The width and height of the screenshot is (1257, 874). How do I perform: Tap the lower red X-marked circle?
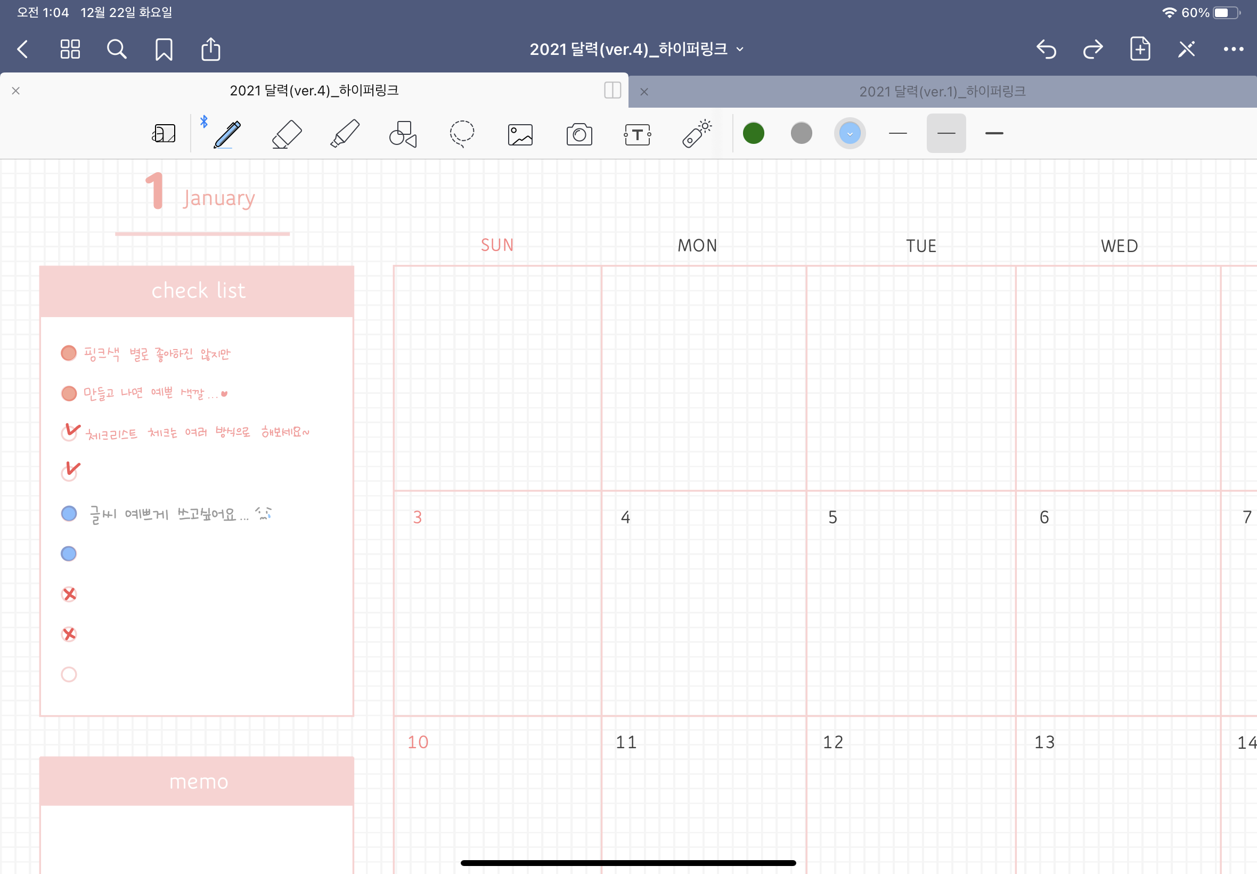tap(69, 634)
